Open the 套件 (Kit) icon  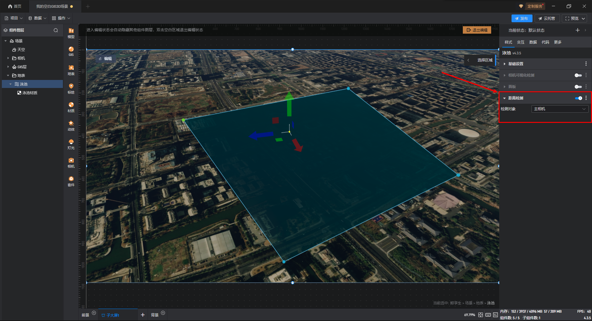(71, 181)
